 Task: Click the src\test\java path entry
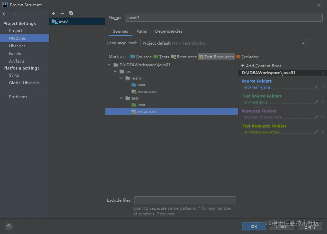pyautogui.click(x=256, y=102)
